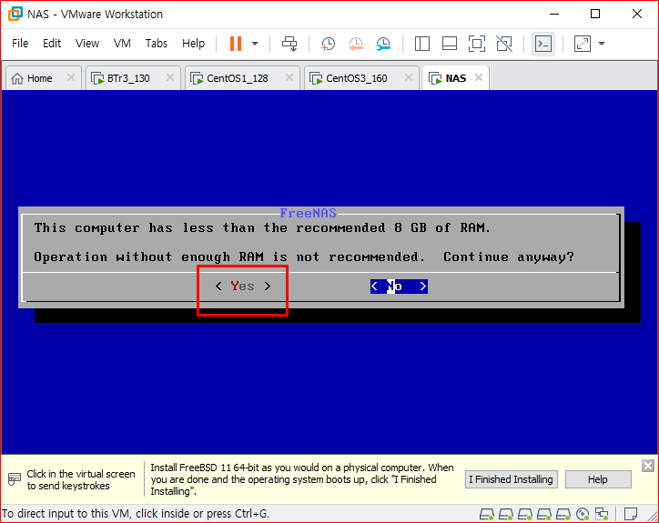
Task: Open the Snapshot Manager wrench-clock icon
Action: tap(383, 44)
